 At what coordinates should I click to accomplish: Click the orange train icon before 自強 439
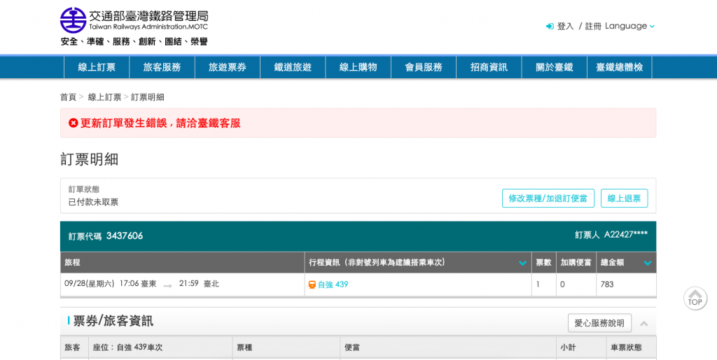pos(312,285)
